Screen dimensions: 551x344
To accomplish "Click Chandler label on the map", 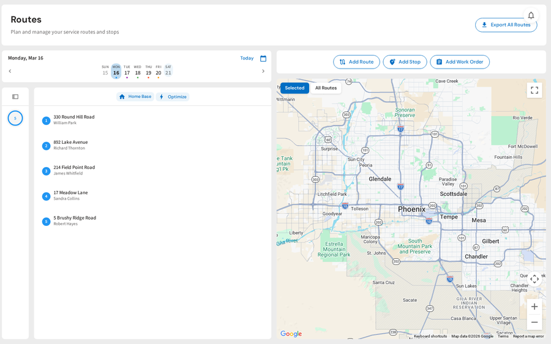I will tap(476, 256).
